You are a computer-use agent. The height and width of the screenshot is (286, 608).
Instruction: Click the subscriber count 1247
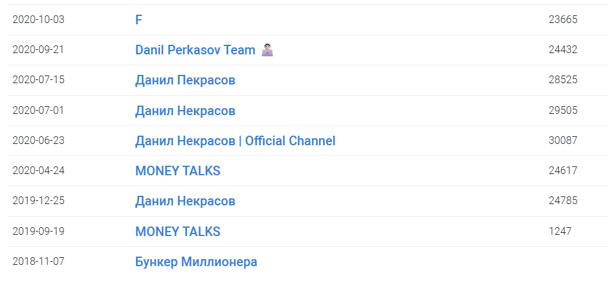coord(560,232)
